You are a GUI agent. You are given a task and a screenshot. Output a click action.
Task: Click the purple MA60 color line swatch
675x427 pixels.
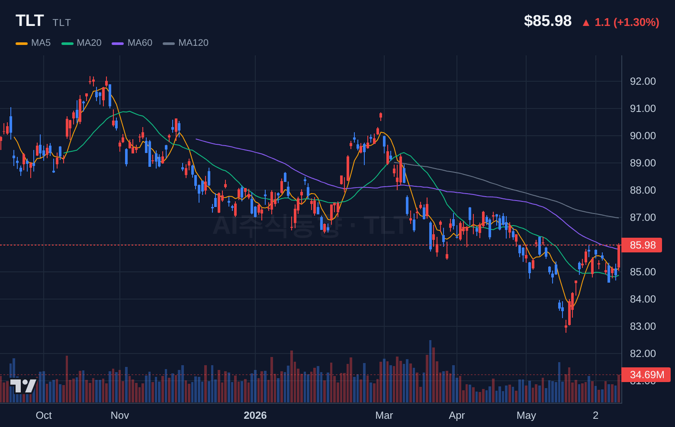[x=118, y=43]
